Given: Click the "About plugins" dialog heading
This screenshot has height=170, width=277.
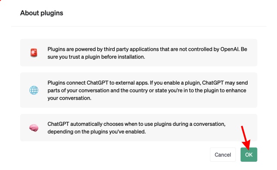Looking at the screenshot, I should (x=42, y=13).
